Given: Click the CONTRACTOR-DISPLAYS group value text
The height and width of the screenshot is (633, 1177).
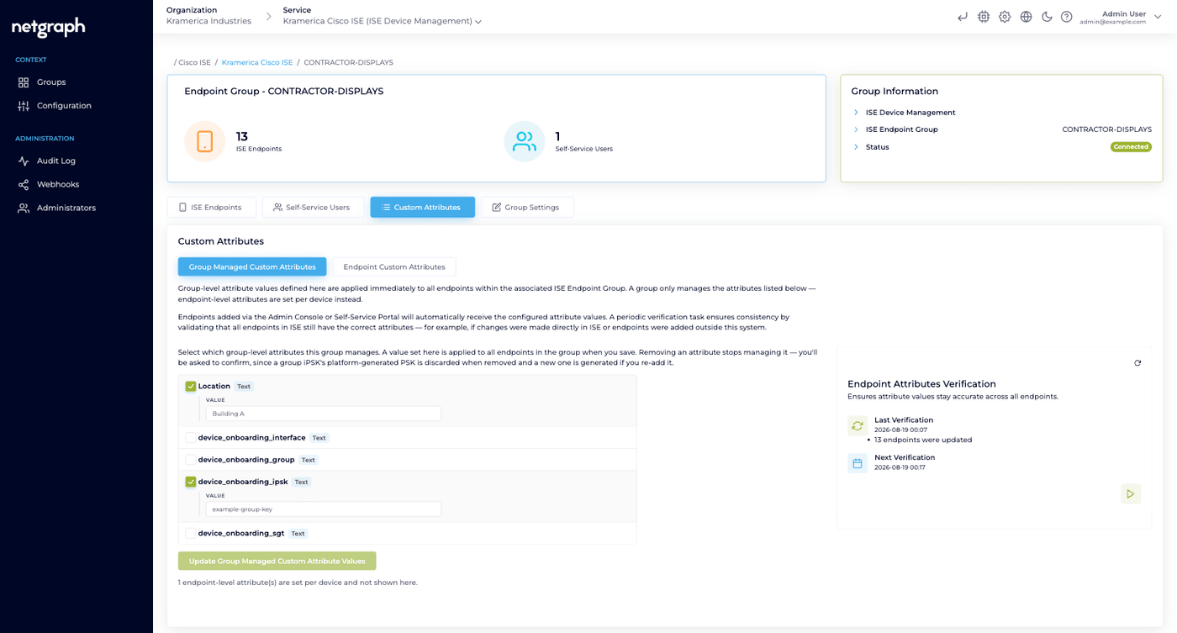Looking at the screenshot, I should (1106, 129).
